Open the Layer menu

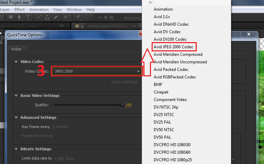point(5,10)
